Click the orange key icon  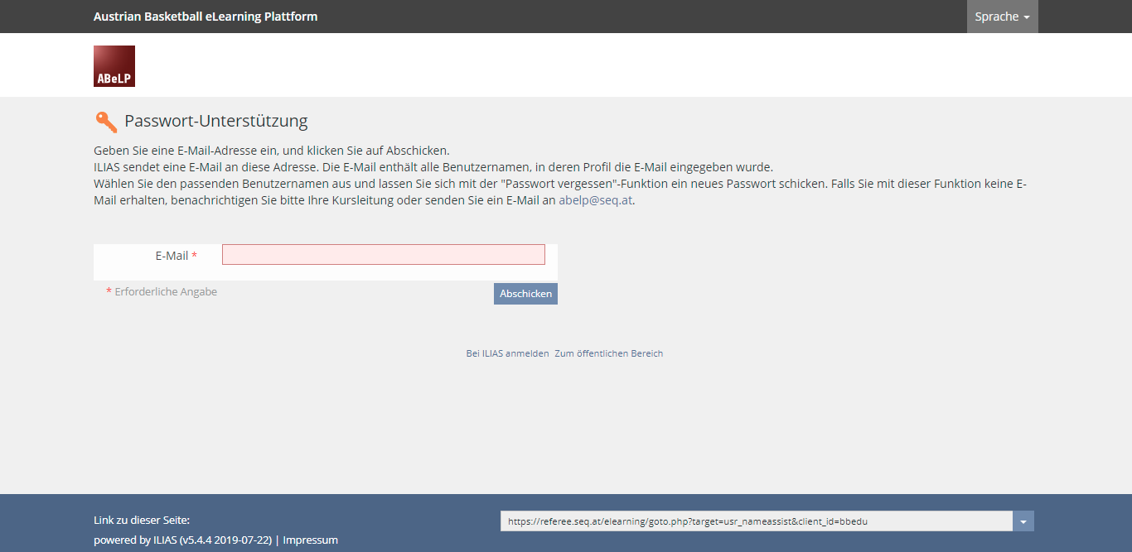point(106,122)
